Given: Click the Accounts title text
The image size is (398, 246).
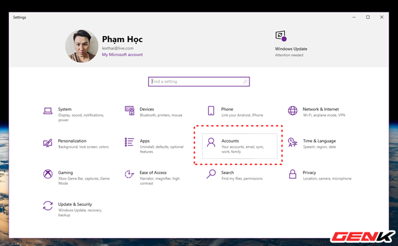Looking at the screenshot, I should click(230, 141).
